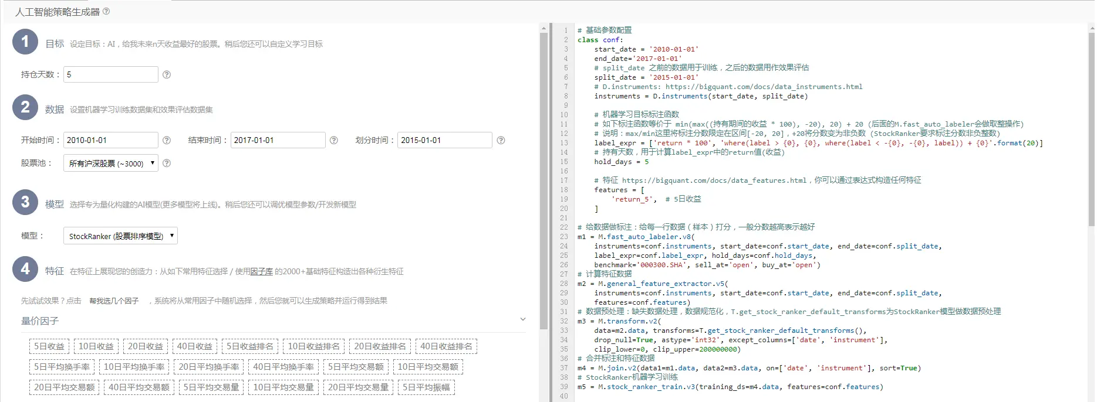Viewport: 1097px width, 402px height.
Task: Click the 特征 section heading
Action: pyautogui.click(x=55, y=271)
